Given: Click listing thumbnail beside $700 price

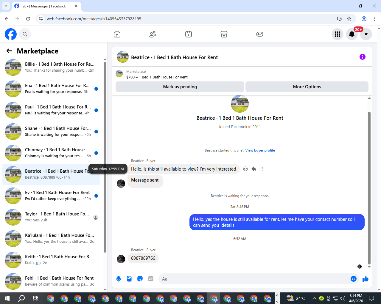Looking at the screenshot, I should tap(119, 74).
